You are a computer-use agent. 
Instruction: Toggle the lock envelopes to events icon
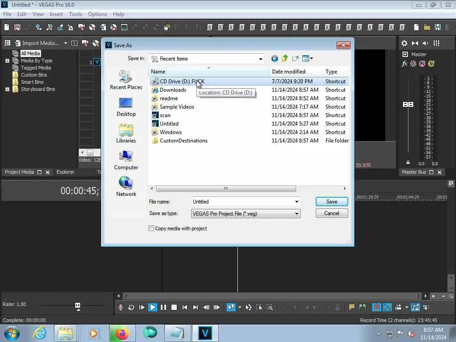click(415, 307)
